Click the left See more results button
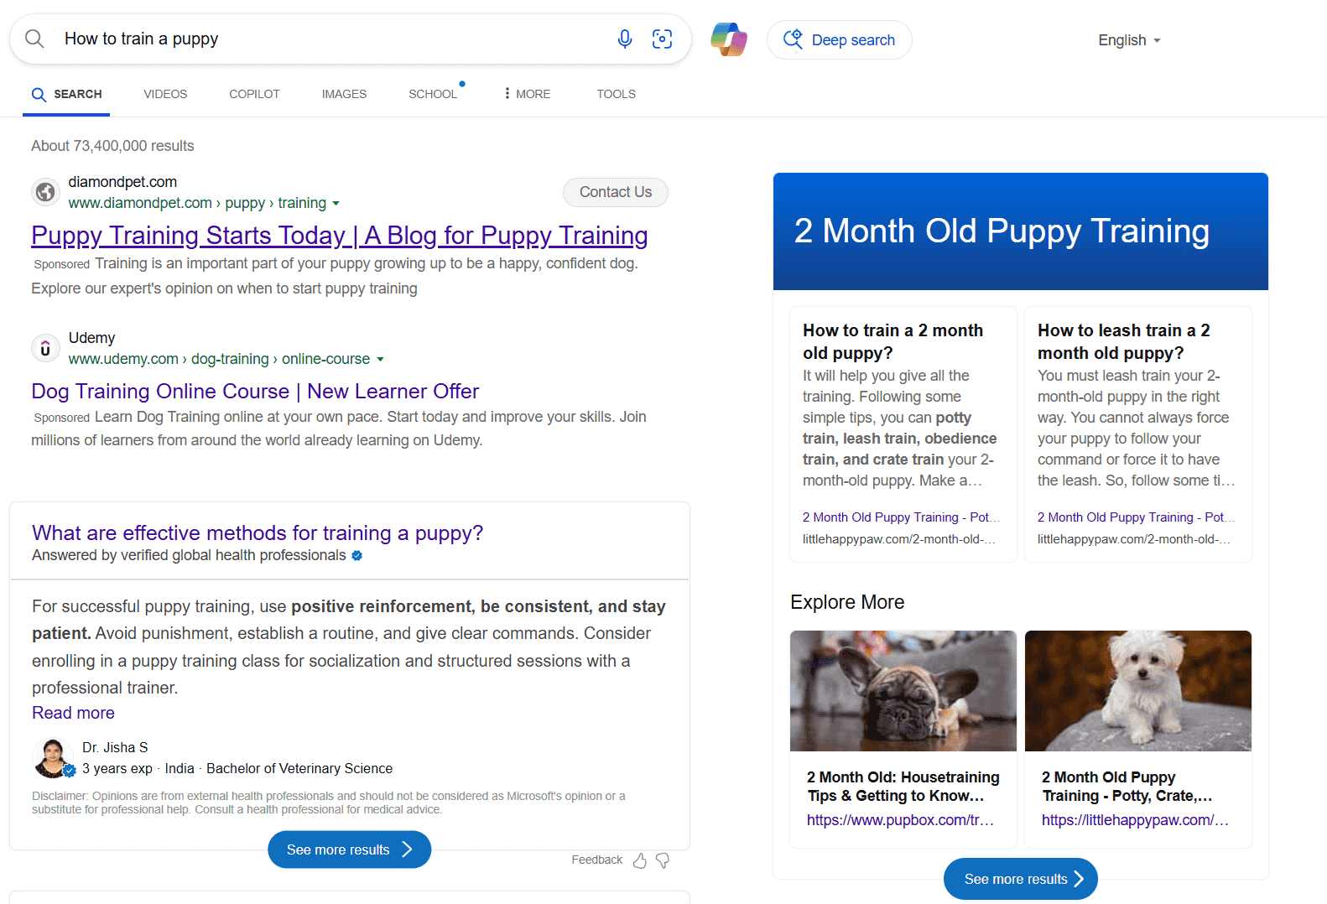Screen dimensions: 1327x904 point(349,849)
